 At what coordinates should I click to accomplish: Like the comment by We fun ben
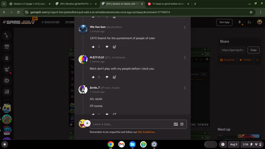(x=93, y=47)
